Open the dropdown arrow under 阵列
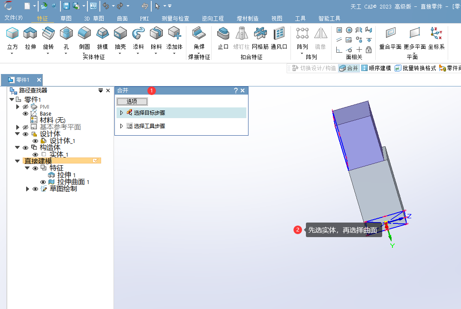Viewport: 461px width, 309px height. point(302,53)
